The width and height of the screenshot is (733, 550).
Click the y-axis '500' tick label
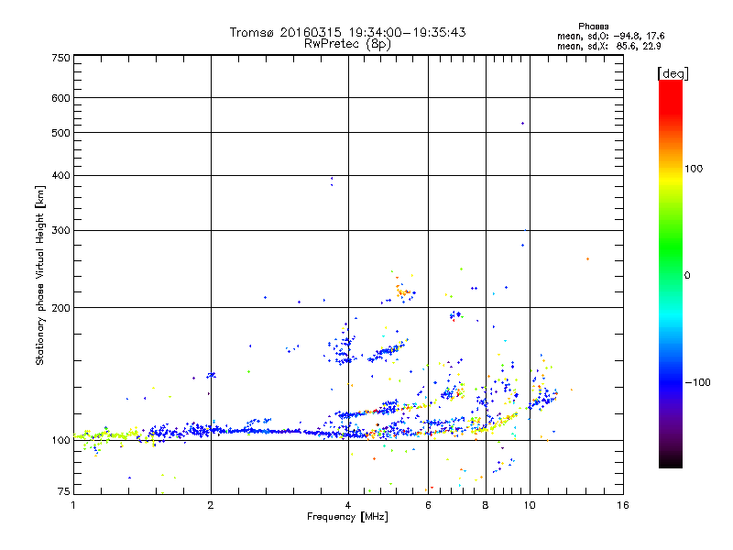click(x=60, y=133)
